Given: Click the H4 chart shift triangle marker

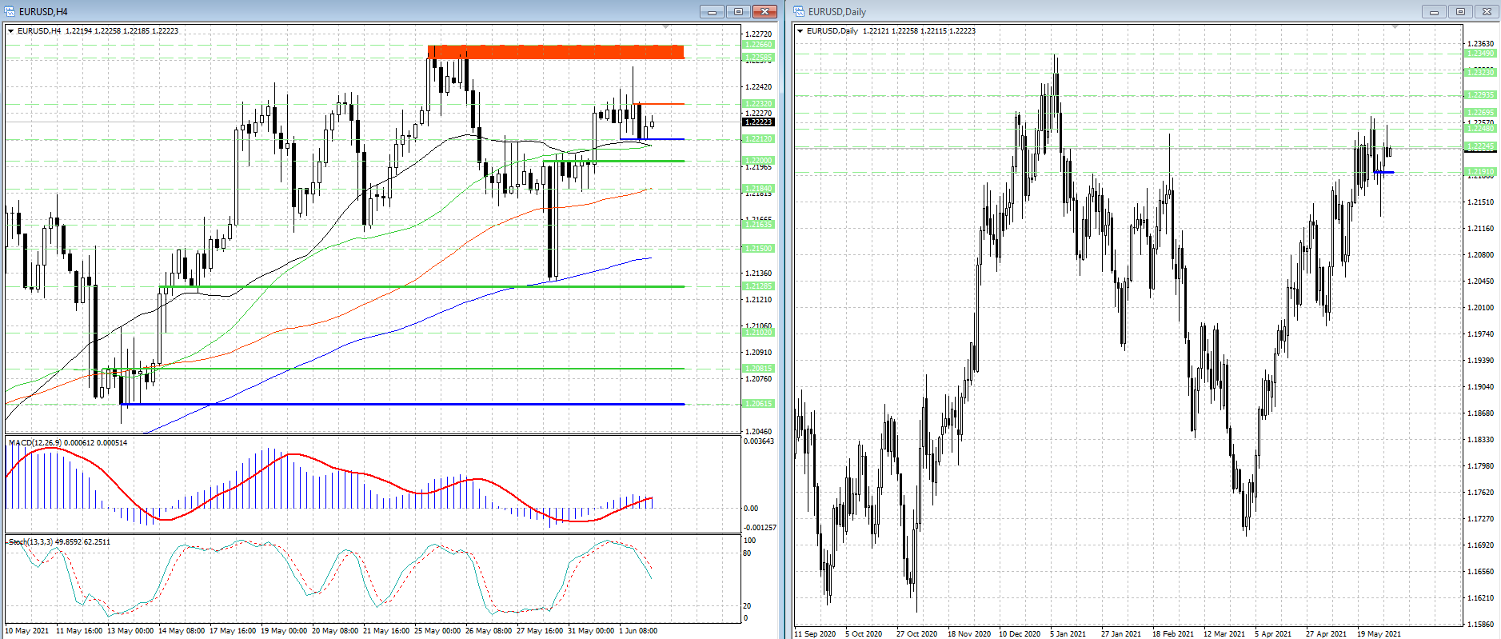Looking at the screenshot, I should coord(665,27).
